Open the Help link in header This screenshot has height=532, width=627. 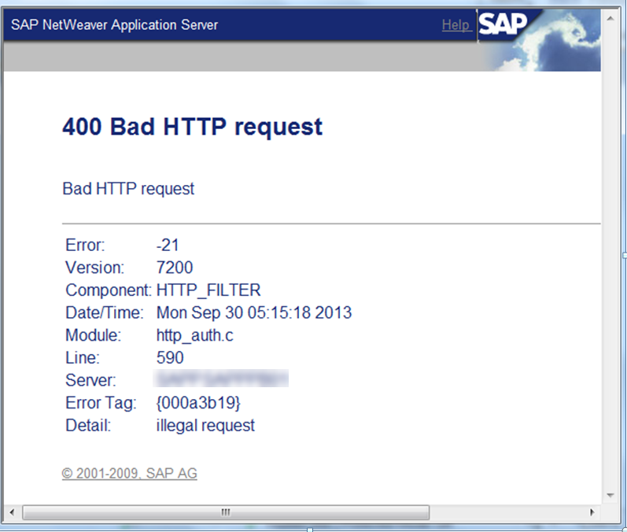coord(456,25)
